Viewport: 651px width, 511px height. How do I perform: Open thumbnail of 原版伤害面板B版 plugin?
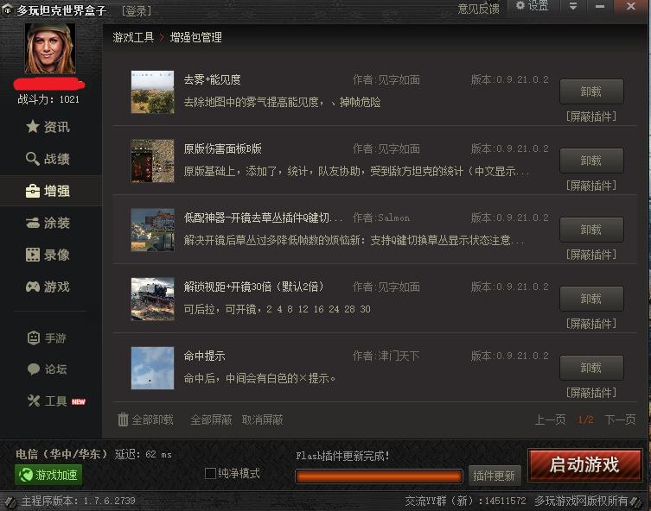click(x=152, y=161)
